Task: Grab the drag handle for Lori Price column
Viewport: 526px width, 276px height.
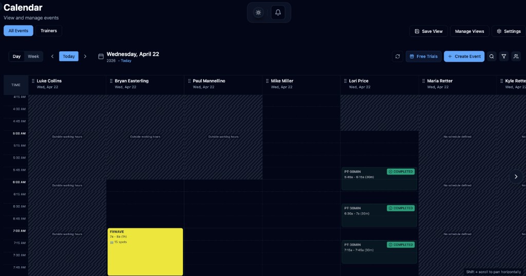Action: (345, 81)
